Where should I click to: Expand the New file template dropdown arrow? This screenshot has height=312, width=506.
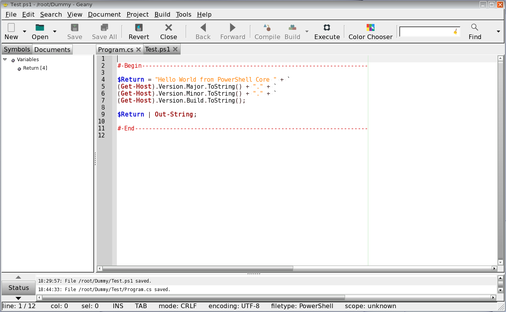[x=25, y=32]
